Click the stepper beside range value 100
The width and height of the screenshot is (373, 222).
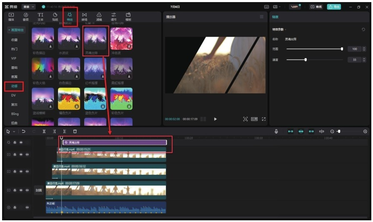(x=364, y=49)
